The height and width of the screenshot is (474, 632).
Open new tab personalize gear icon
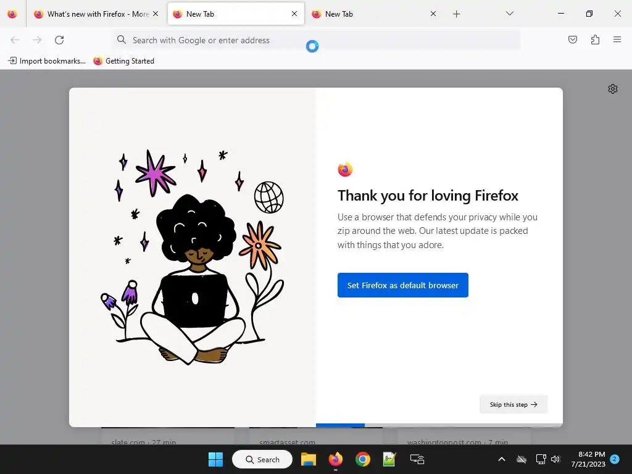coord(613,89)
